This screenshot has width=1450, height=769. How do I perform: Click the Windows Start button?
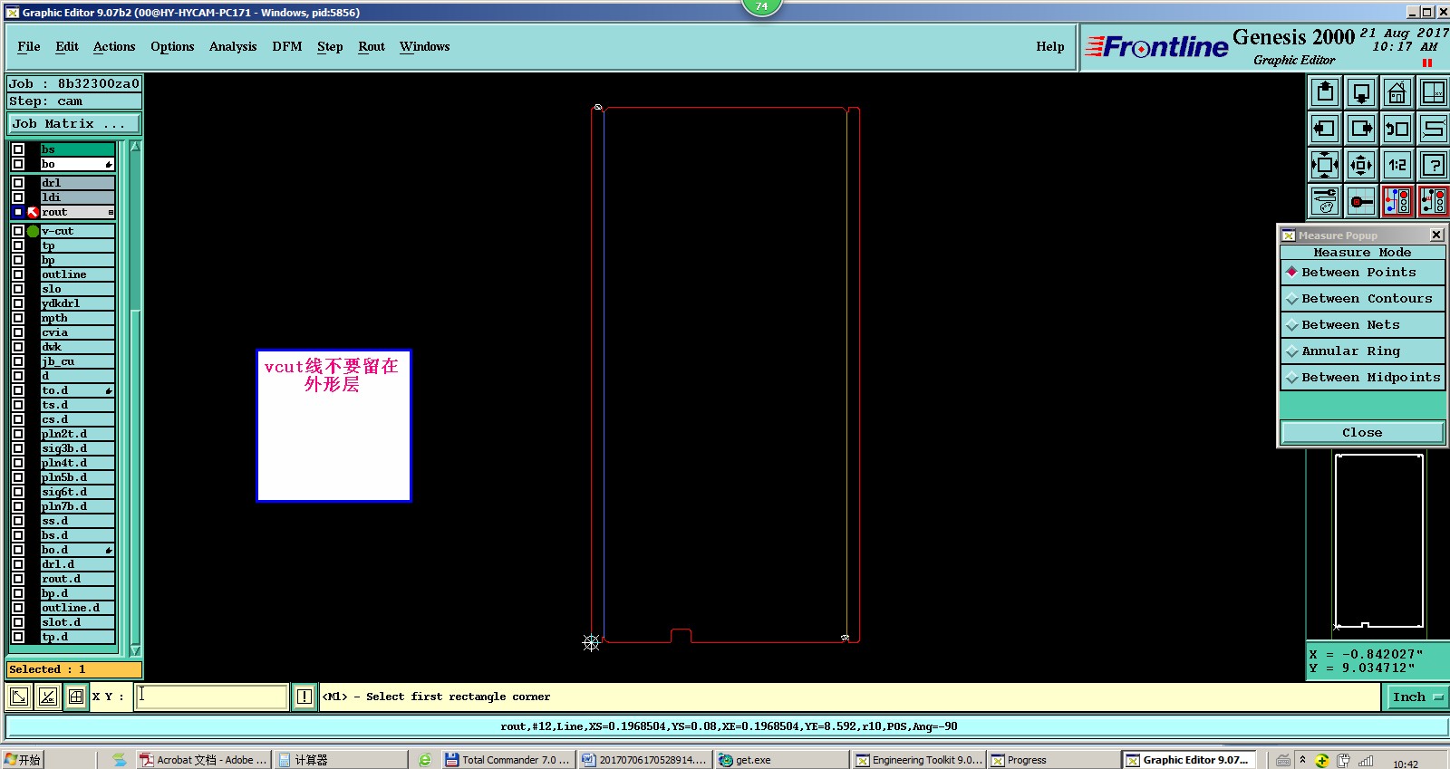(23, 760)
